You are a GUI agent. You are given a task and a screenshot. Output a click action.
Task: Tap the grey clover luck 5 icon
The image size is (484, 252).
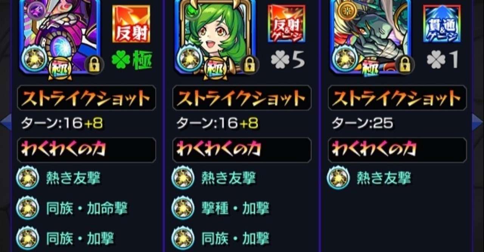(288, 60)
